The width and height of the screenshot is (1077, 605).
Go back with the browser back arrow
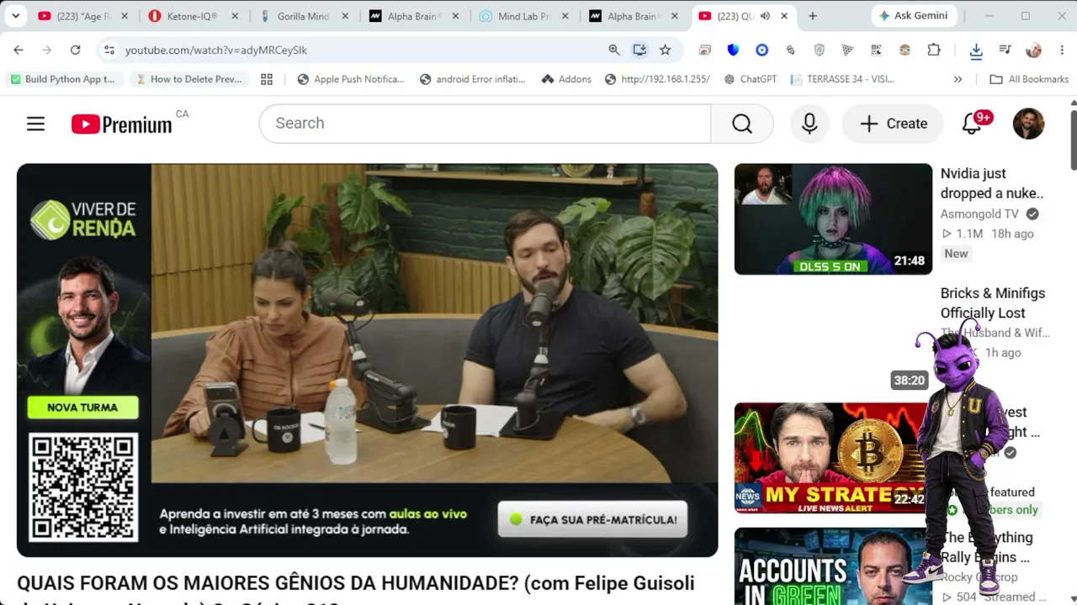(x=19, y=50)
